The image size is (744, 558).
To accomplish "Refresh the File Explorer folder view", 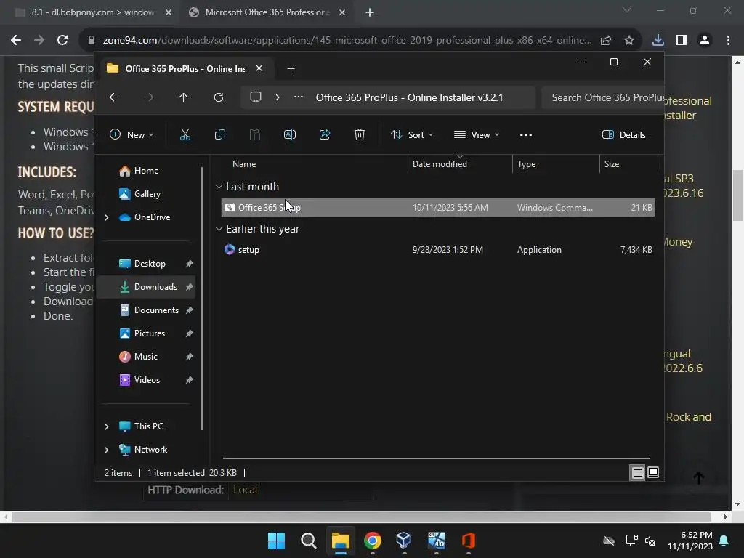I will coord(218,97).
